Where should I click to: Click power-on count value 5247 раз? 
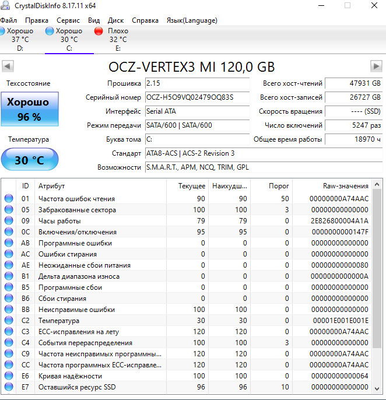pyautogui.click(x=353, y=125)
